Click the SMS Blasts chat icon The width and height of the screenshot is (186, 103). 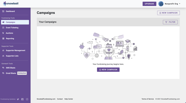[x=3, y=68]
